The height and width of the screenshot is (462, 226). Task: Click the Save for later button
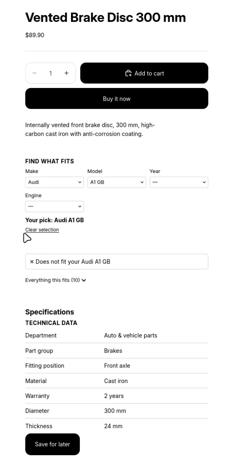pos(52,444)
